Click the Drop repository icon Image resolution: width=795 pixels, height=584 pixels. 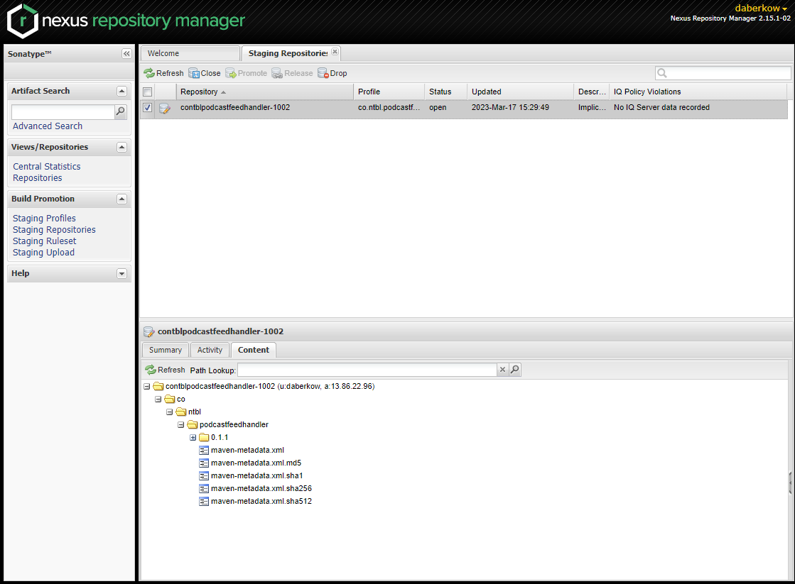323,73
